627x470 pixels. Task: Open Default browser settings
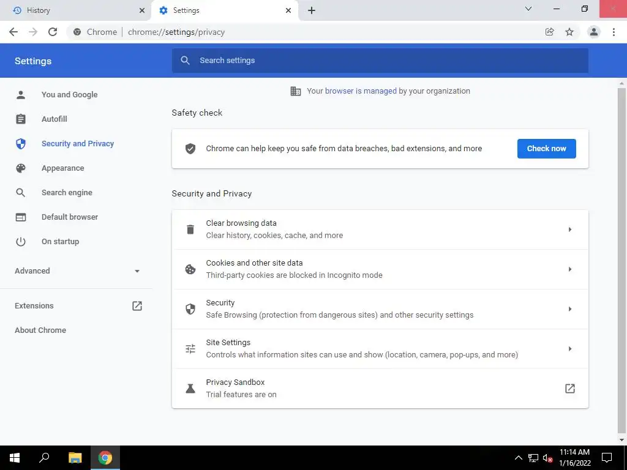click(70, 217)
